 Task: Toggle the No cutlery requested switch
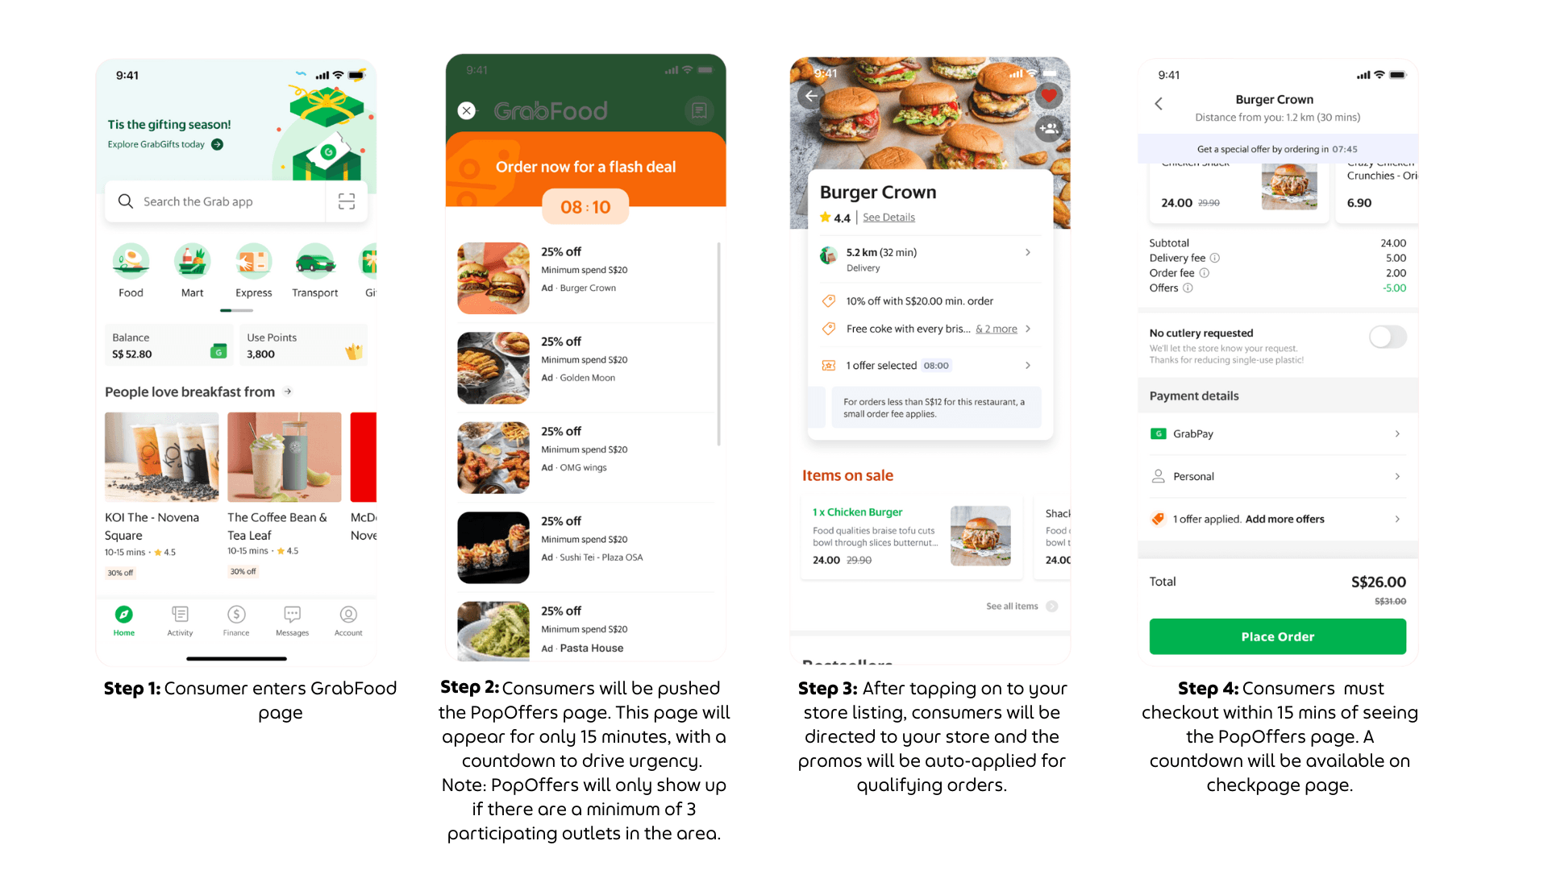[x=1387, y=337]
